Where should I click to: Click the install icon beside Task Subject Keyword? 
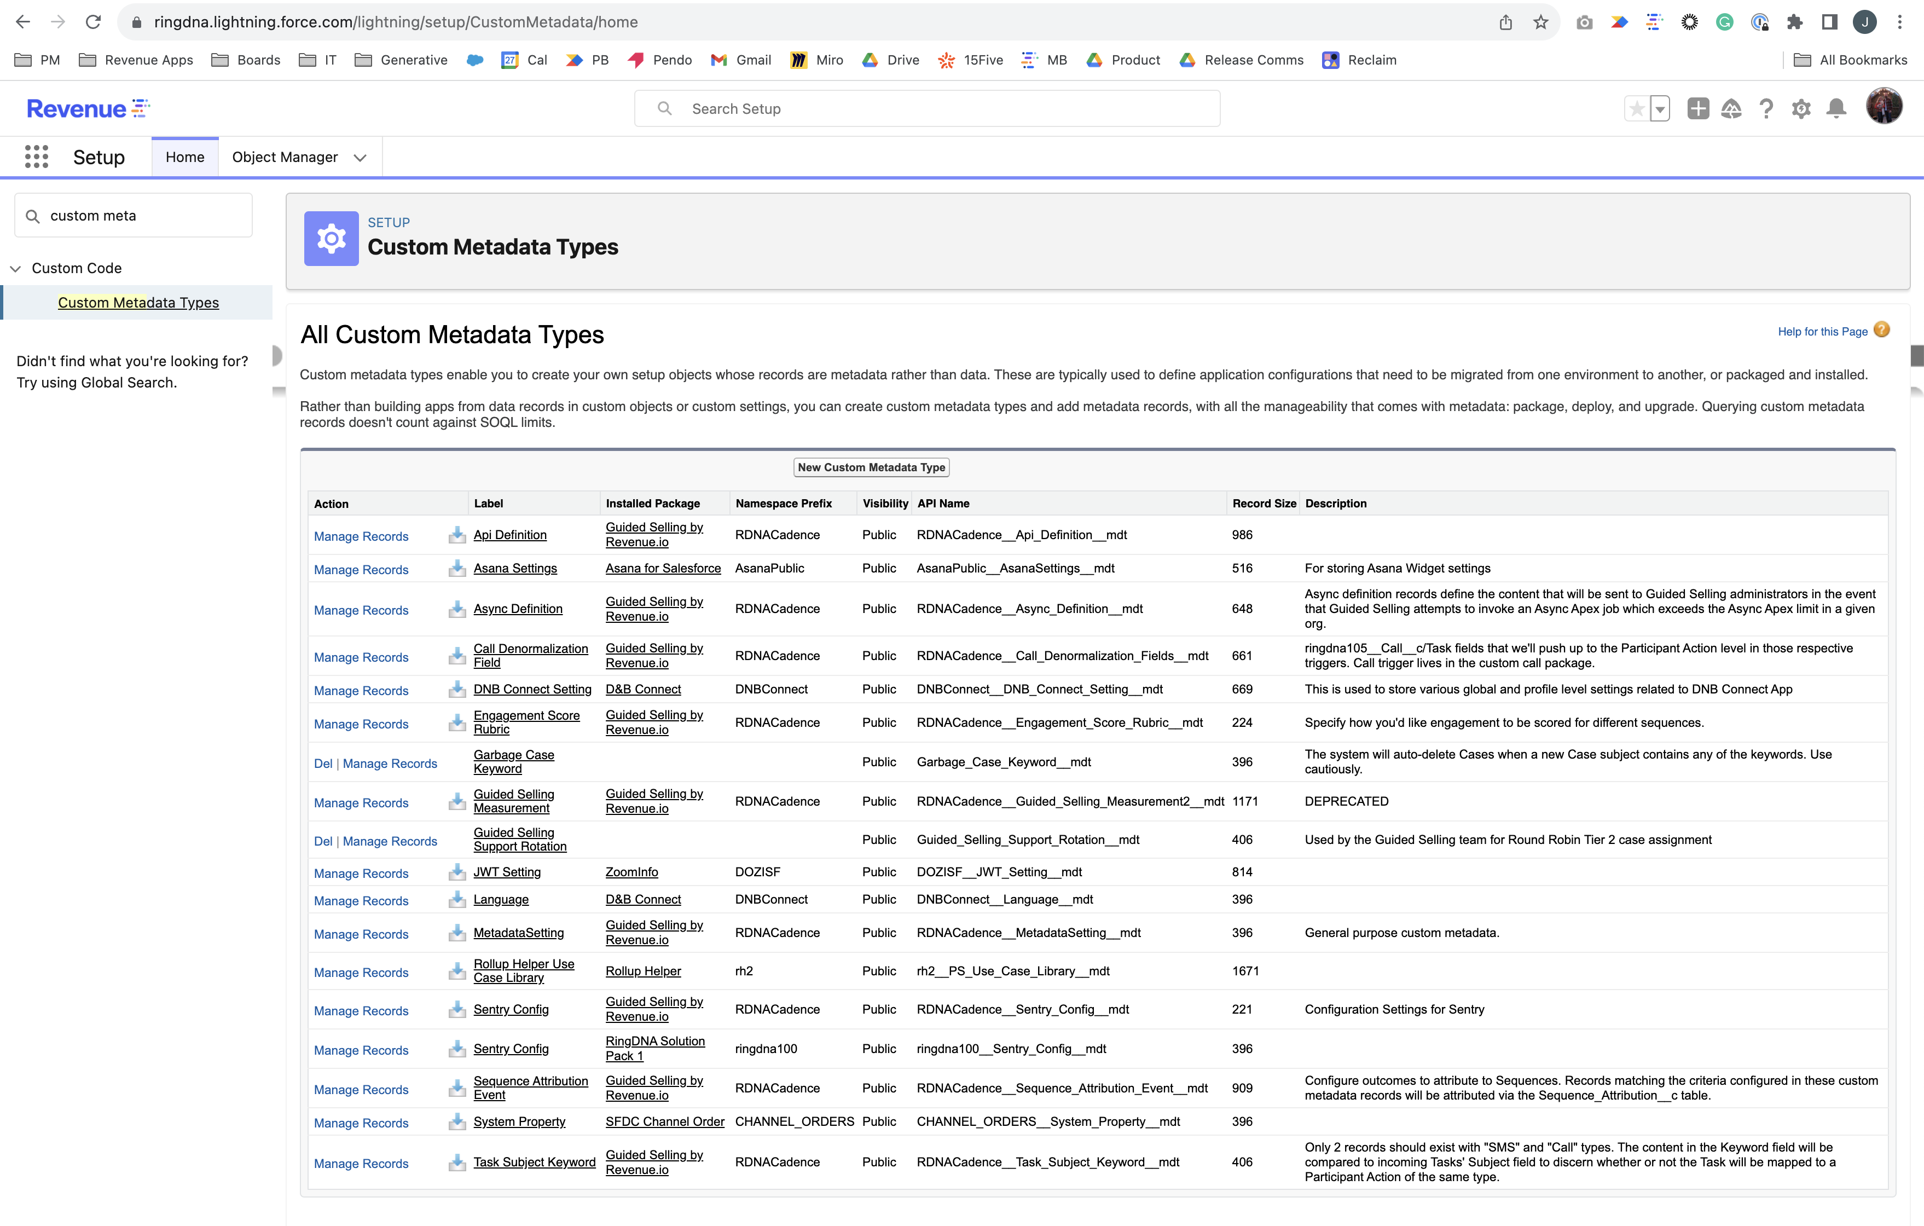(x=457, y=1162)
